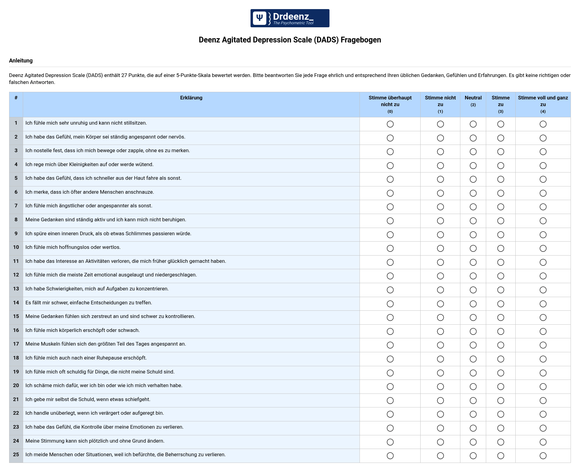This screenshot has height=472, width=580.
Task: Pick 'Stimme nicht zu' (1) for question 9
Action: tap(440, 235)
